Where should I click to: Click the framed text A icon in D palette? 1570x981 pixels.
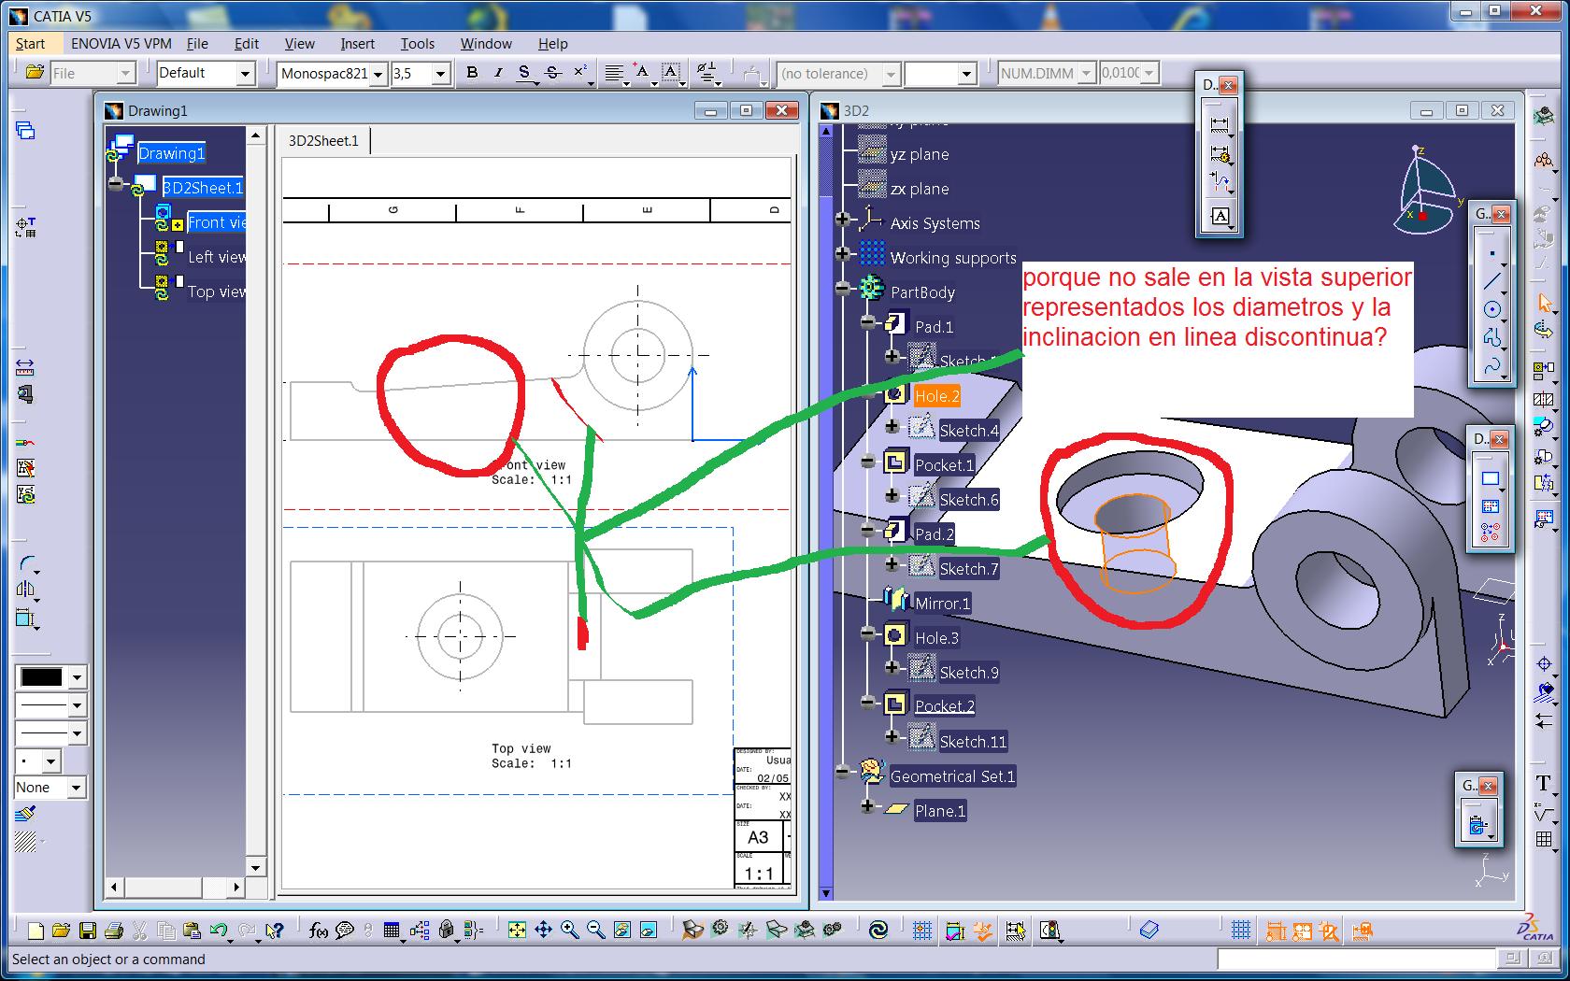1220,217
